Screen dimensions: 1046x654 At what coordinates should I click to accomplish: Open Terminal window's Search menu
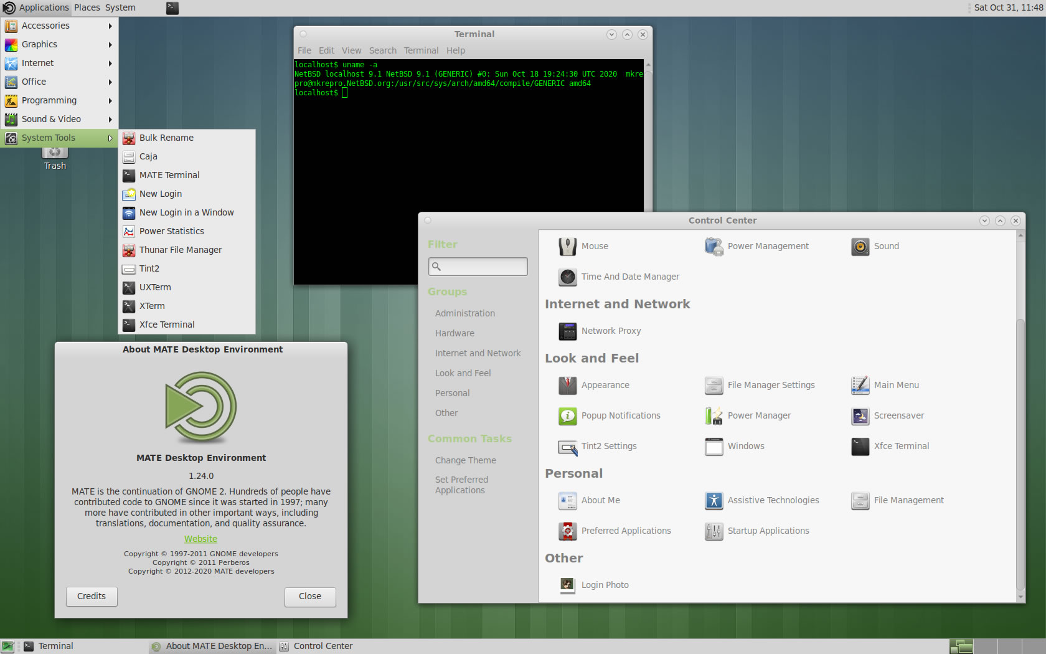(x=382, y=50)
